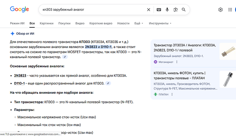236x139 pixels.
Task: Open search by image camera icon
Action: pos(175,10)
